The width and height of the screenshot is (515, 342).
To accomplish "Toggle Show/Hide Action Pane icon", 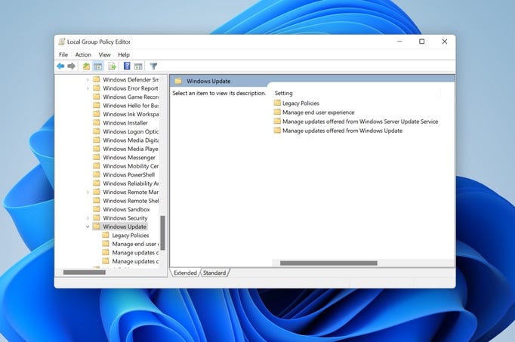I will tap(138, 66).
